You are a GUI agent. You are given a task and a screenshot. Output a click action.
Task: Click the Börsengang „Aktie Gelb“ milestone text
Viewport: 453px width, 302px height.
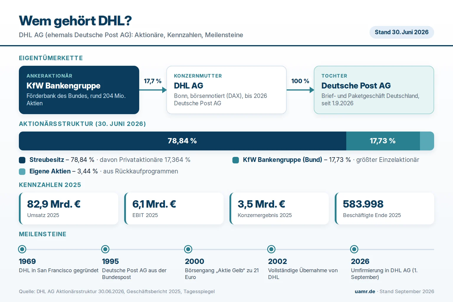pyautogui.click(x=222, y=274)
